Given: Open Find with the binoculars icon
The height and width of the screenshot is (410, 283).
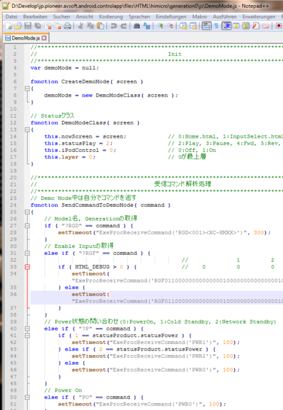Looking at the screenshot, I should tap(137, 26).
